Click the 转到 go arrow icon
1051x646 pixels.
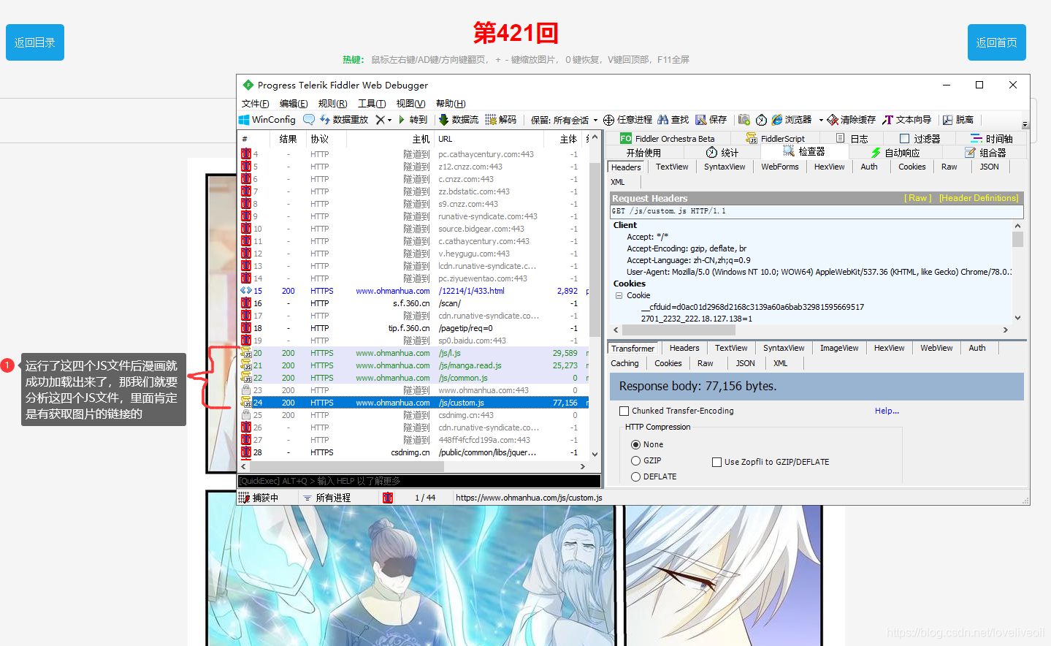click(x=402, y=120)
